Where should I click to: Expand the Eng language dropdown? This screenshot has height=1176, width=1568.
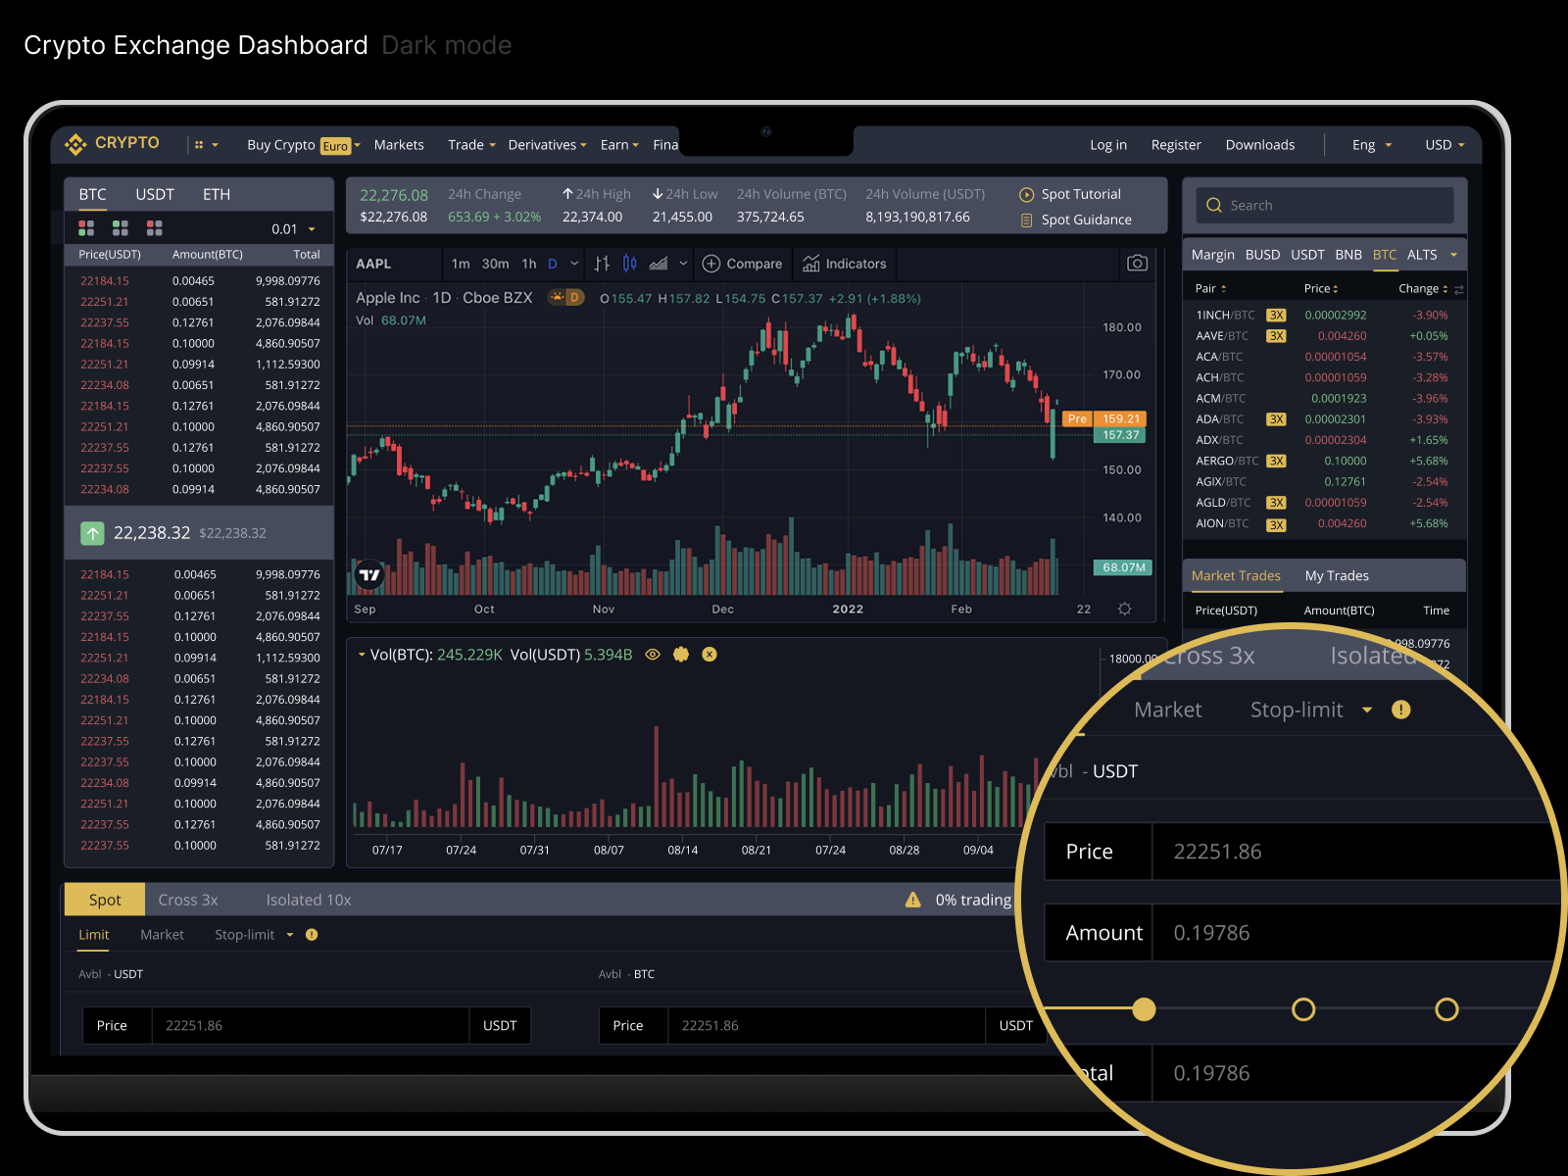(1369, 144)
